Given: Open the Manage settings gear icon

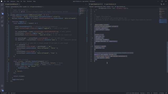Looking at the screenshot, I should 2,90.
